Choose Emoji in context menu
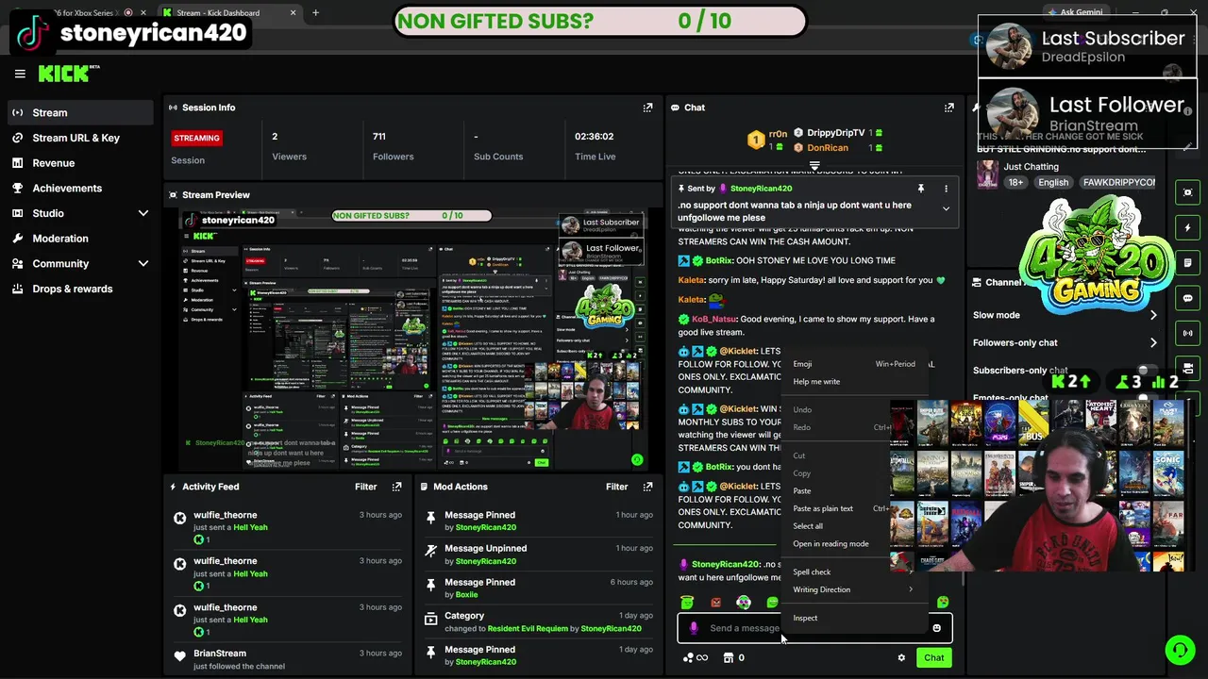The width and height of the screenshot is (1208, 679). 854,364
